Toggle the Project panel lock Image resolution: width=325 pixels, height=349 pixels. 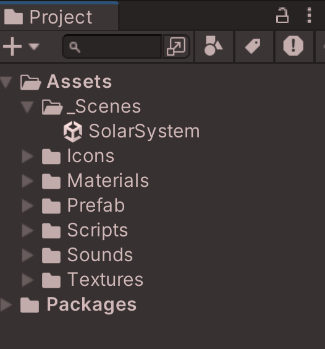282,15
